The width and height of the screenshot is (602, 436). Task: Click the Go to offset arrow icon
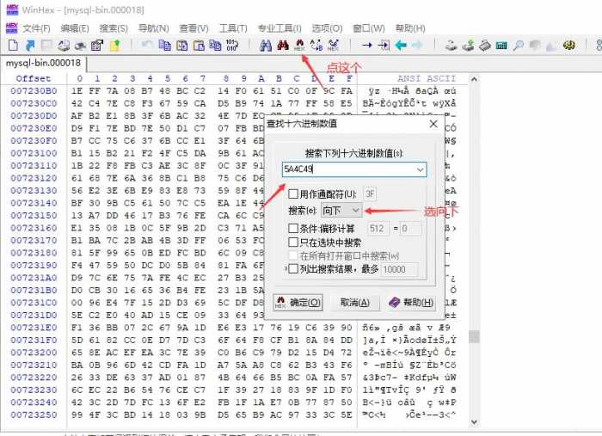(366, 46)
